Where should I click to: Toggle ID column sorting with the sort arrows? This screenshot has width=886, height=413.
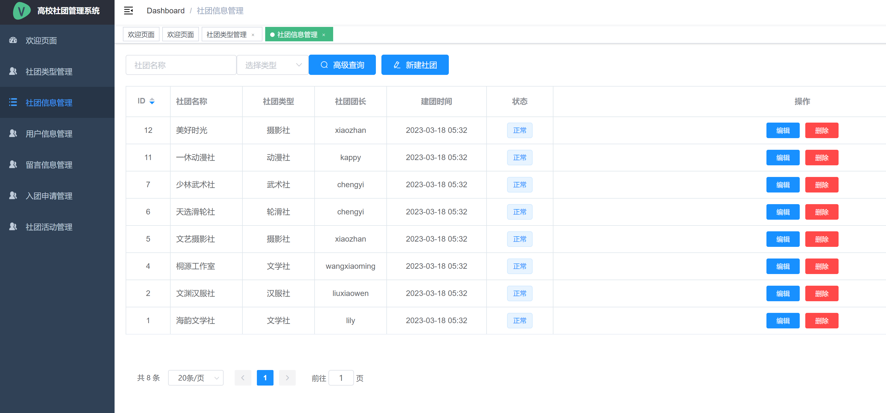pos(152,101)
